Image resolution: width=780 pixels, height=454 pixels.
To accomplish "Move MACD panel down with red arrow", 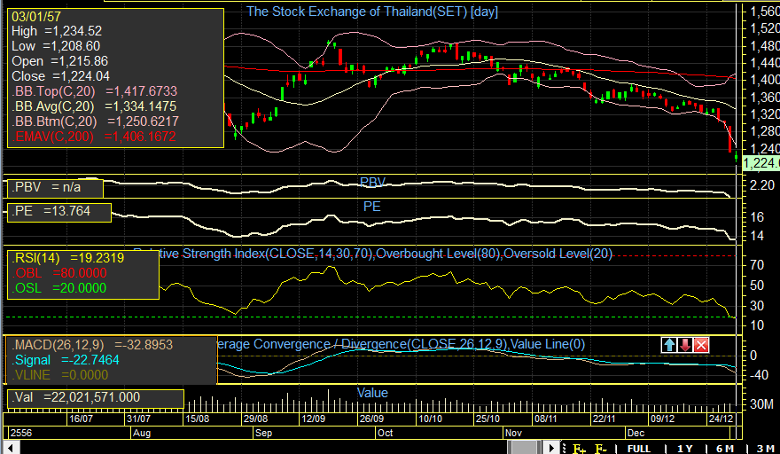I will (x=685, y=345).
